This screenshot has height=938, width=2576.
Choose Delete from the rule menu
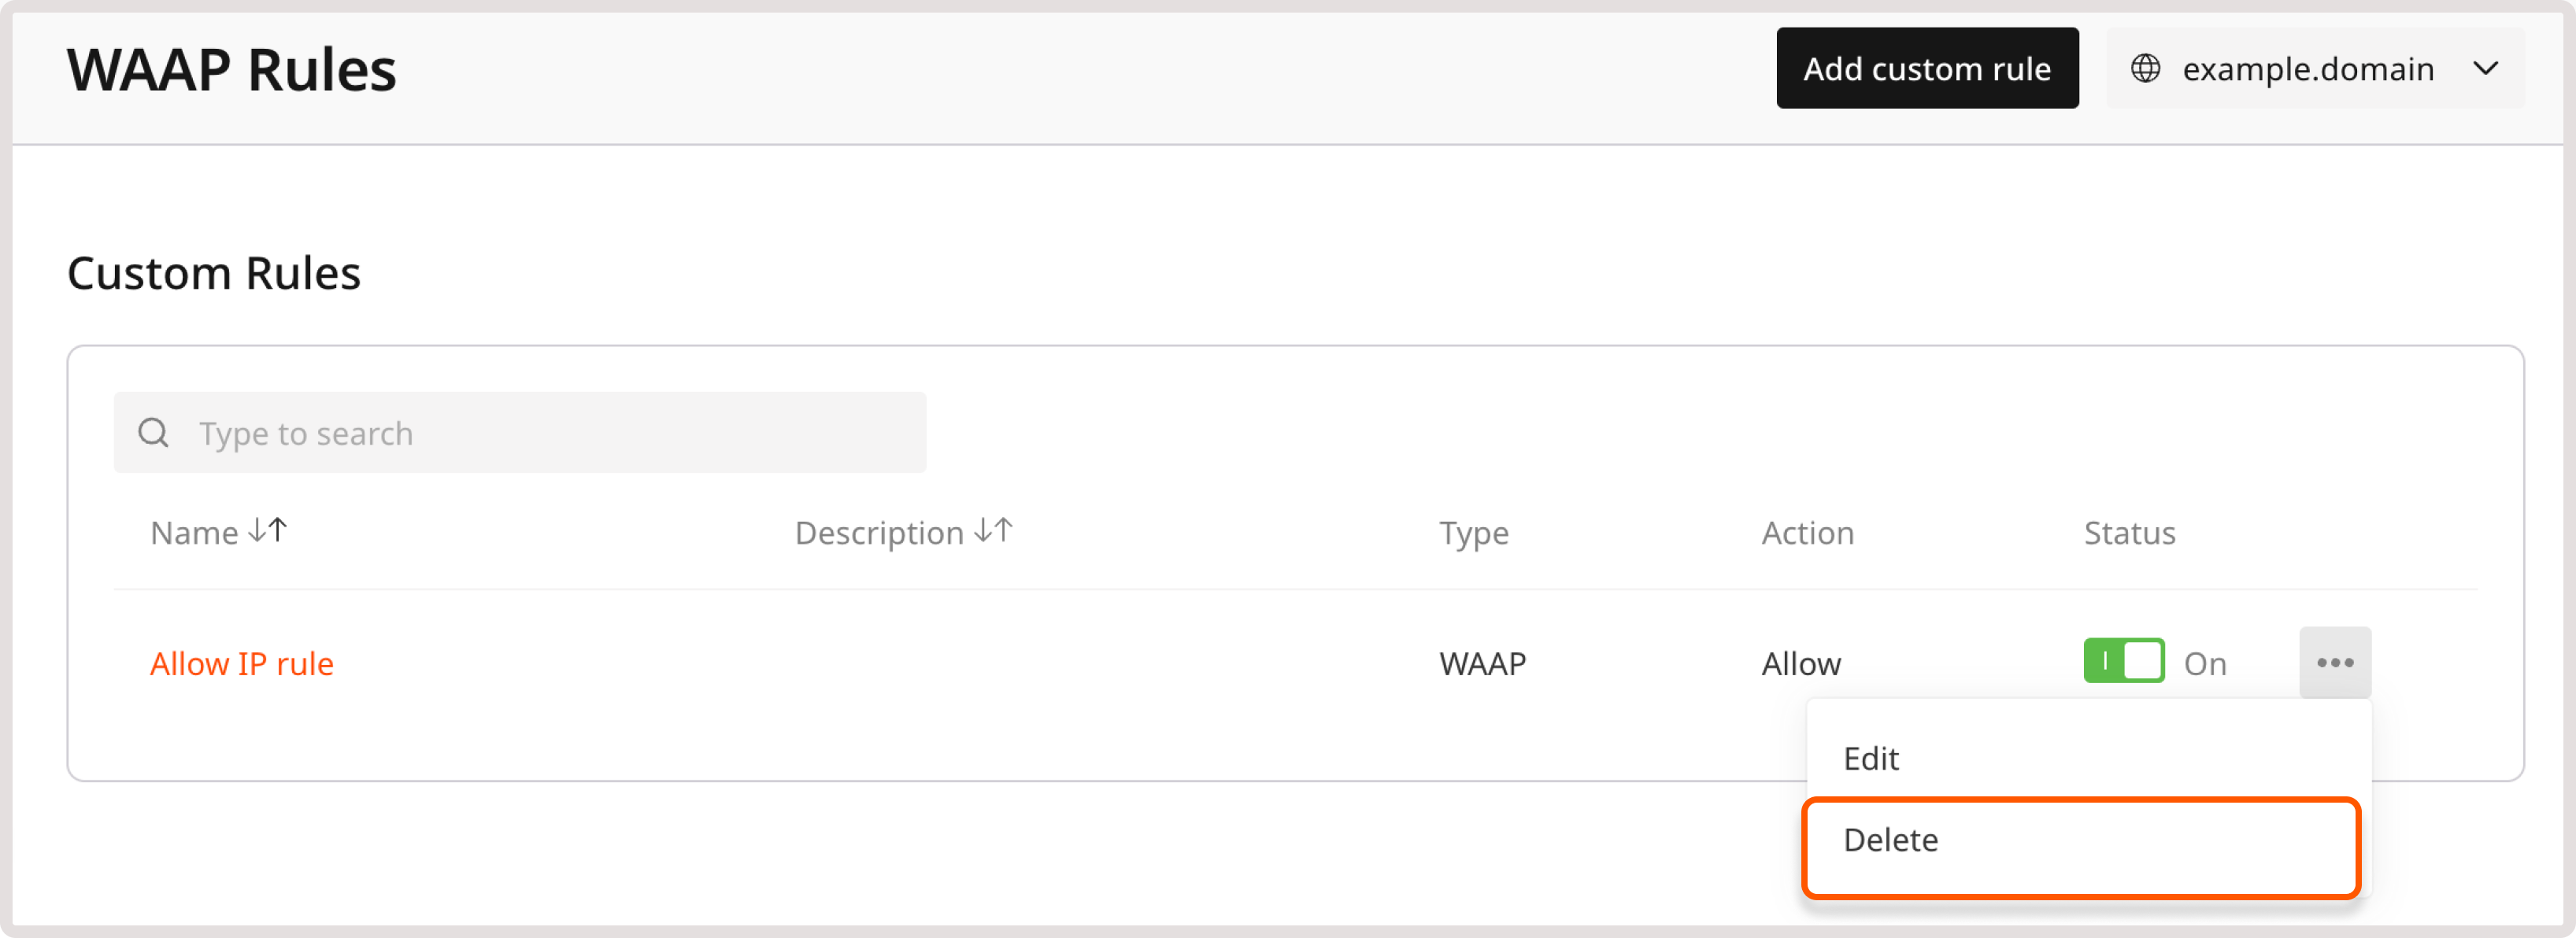pos(1890,840)
